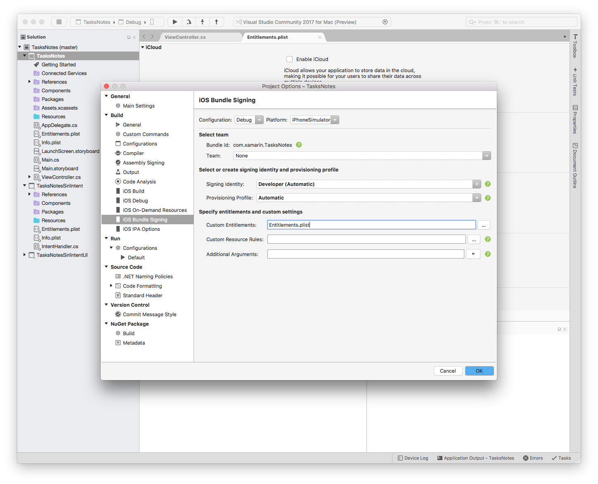The width and height of the screenshot is (598, 484).
Task: Open the Configuration dropdown
Action: coord(249,120)
